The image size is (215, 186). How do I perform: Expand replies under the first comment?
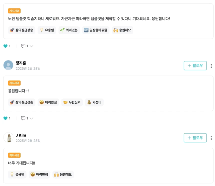31,46
